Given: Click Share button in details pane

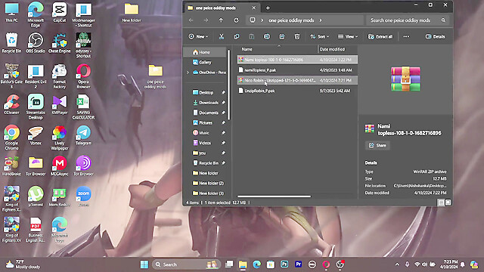Looking at the screenshot, I should (377, 145).
